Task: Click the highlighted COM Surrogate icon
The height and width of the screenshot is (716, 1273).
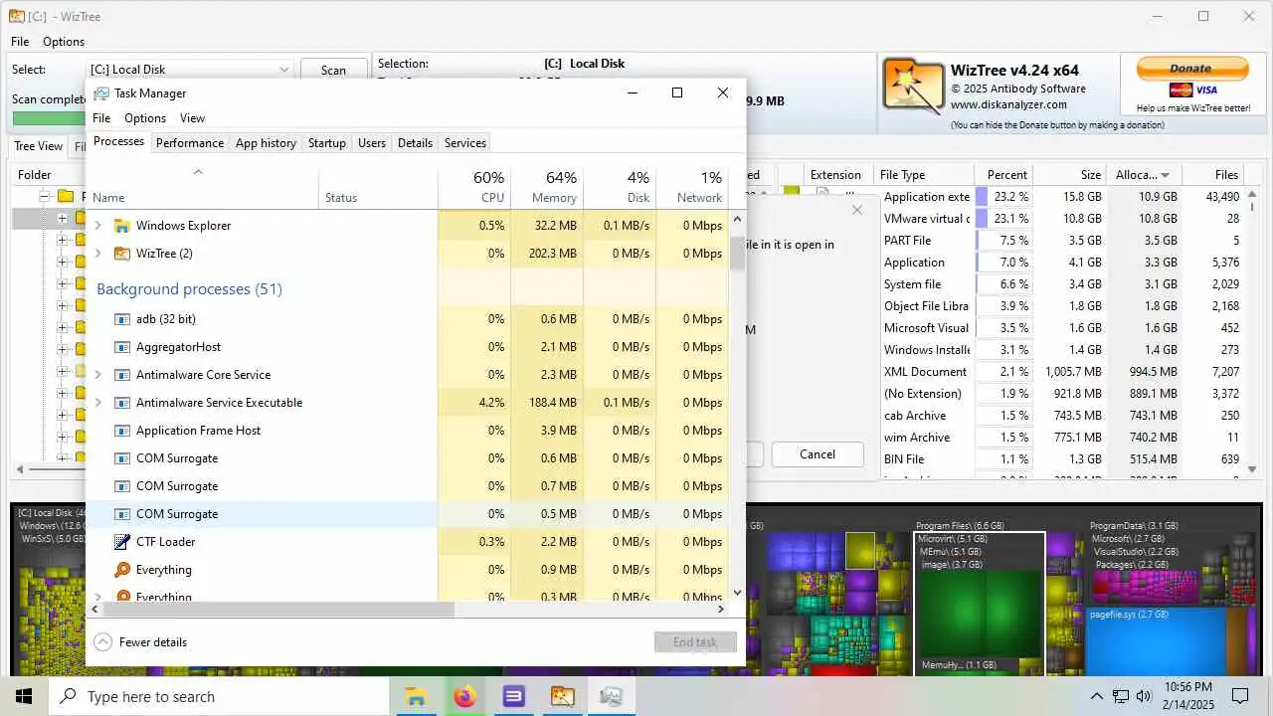Action: [x=122, y=514]
